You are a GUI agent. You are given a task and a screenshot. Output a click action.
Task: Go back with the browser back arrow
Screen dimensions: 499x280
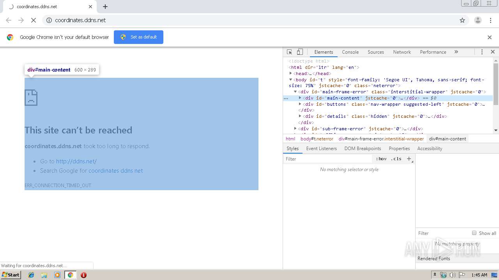(9, 20)
